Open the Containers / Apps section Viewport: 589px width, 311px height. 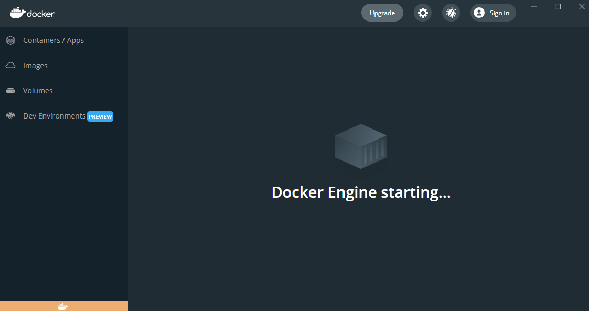click(x=64, y=40)
